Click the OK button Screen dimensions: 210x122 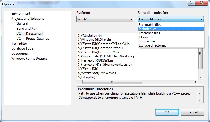tap(167, 112)
